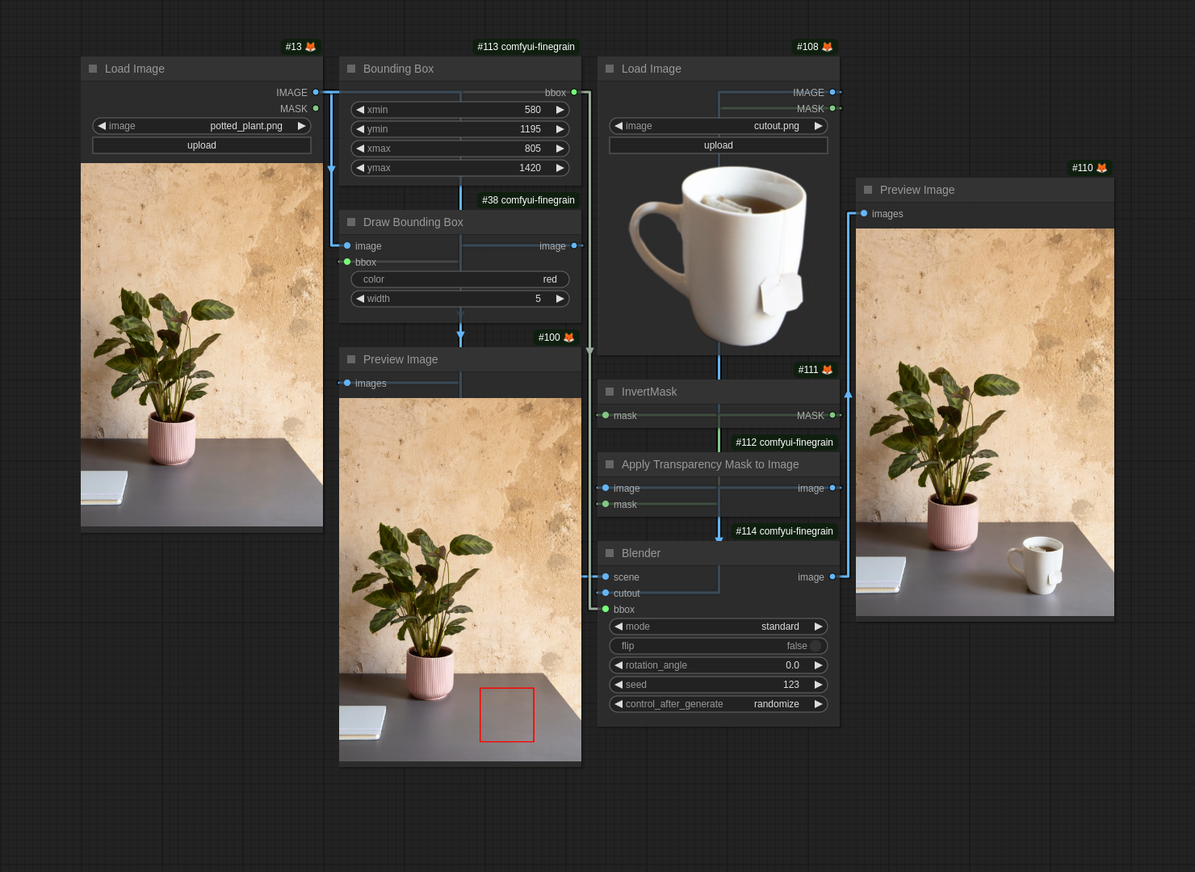
Task: Open image file selector showing potted_plant.png
Action: [202, 126]
